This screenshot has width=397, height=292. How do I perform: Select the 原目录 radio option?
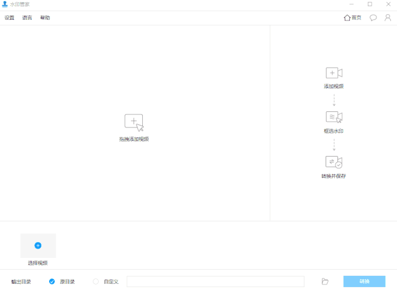pos(52,281)
